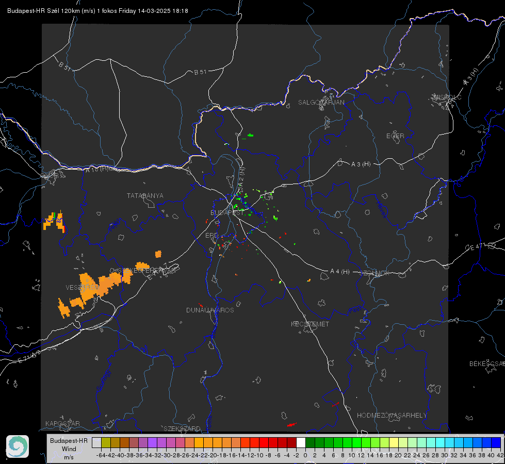The height and width of the screenshot is (464, 505).
Task: Click the Somogy county label
Action: pos(103,380)
